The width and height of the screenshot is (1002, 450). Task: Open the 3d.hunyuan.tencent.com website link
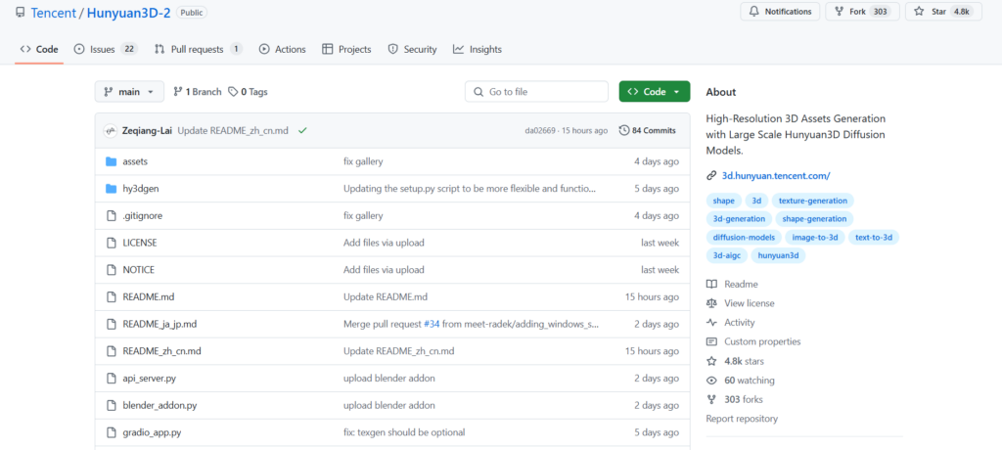coord(775,176)
